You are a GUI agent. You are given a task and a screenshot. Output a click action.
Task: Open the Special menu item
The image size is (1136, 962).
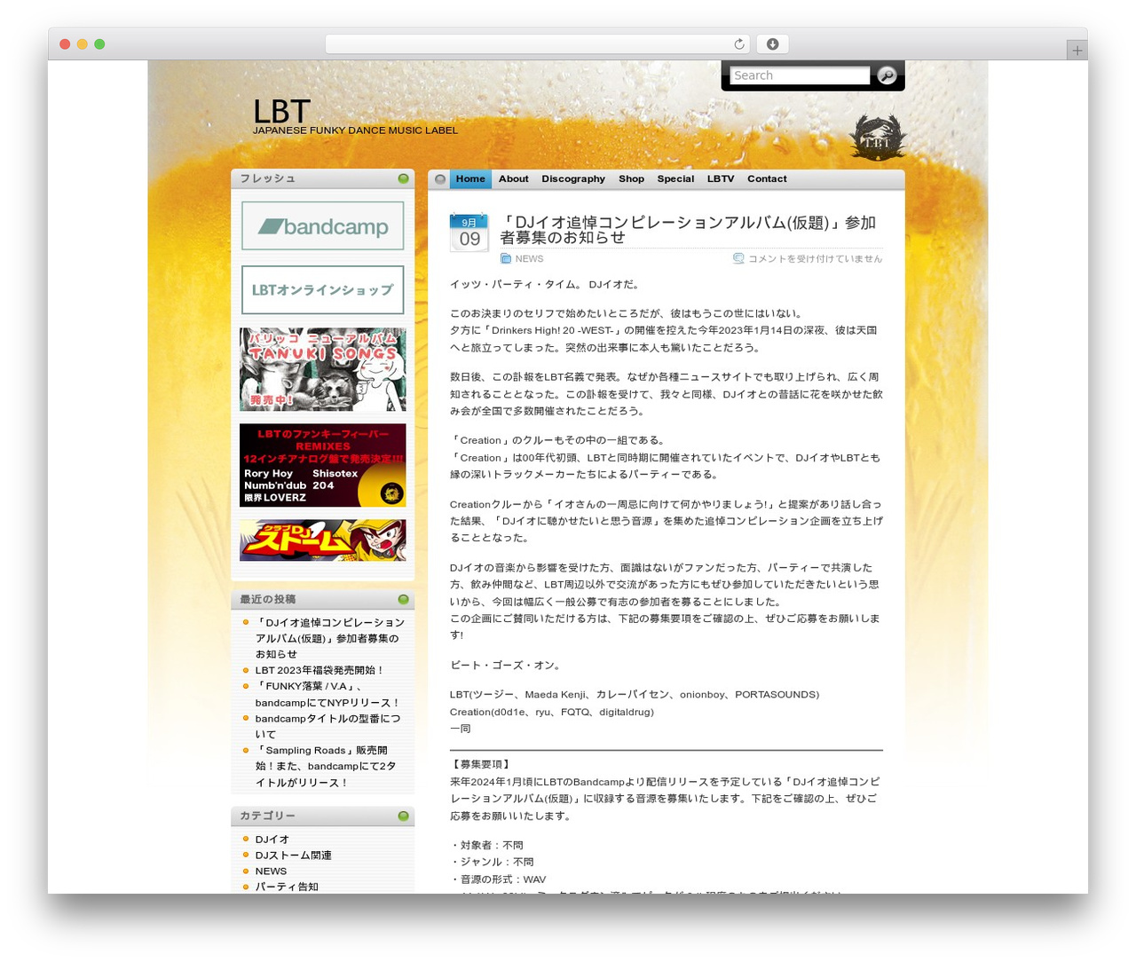[x=675, y=178]
